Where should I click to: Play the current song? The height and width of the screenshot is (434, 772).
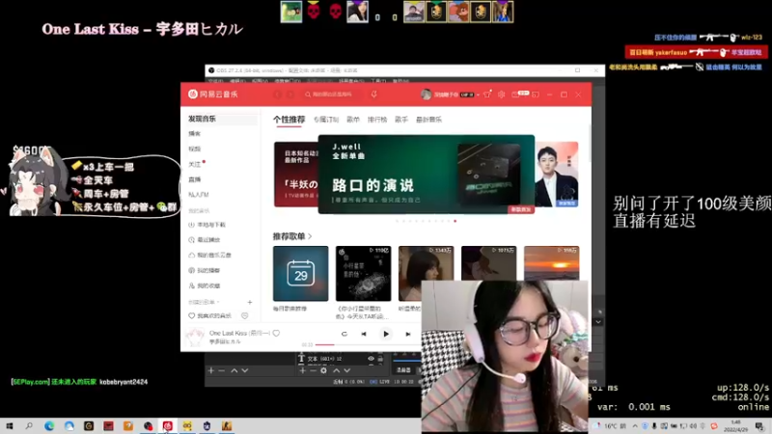coord(385,334)
